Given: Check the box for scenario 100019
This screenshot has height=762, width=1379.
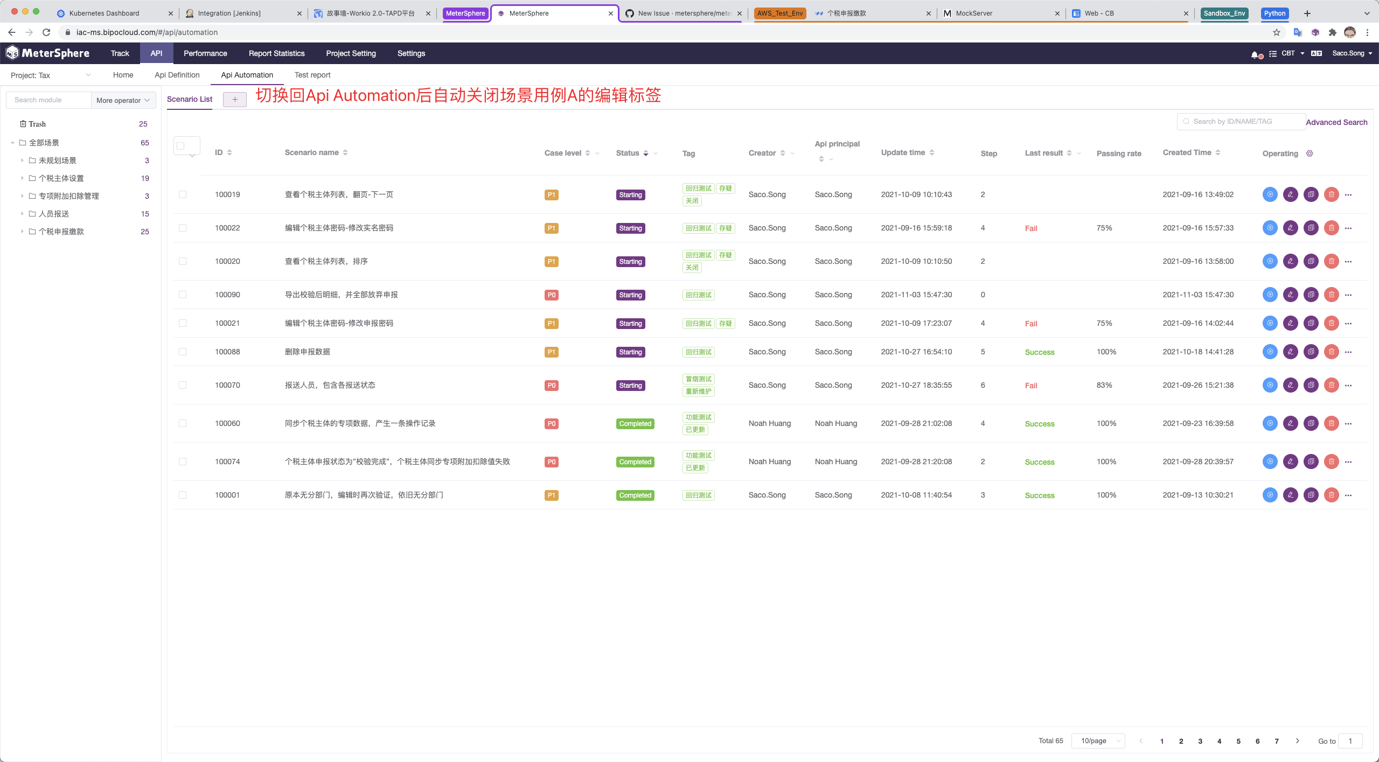Looking at the screenshot, I should tap(183, 194).
